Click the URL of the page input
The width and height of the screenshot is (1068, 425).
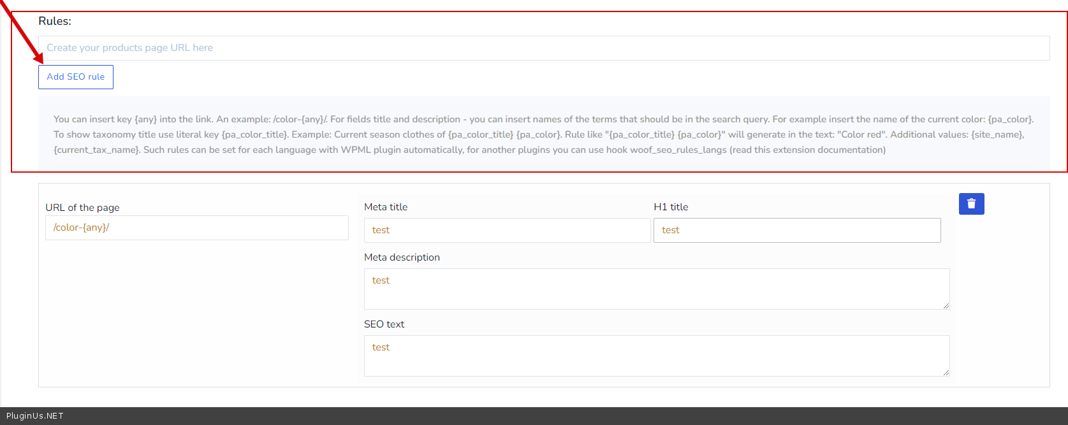tap(196, 228)
